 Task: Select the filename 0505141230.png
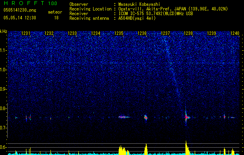(20, 10)
